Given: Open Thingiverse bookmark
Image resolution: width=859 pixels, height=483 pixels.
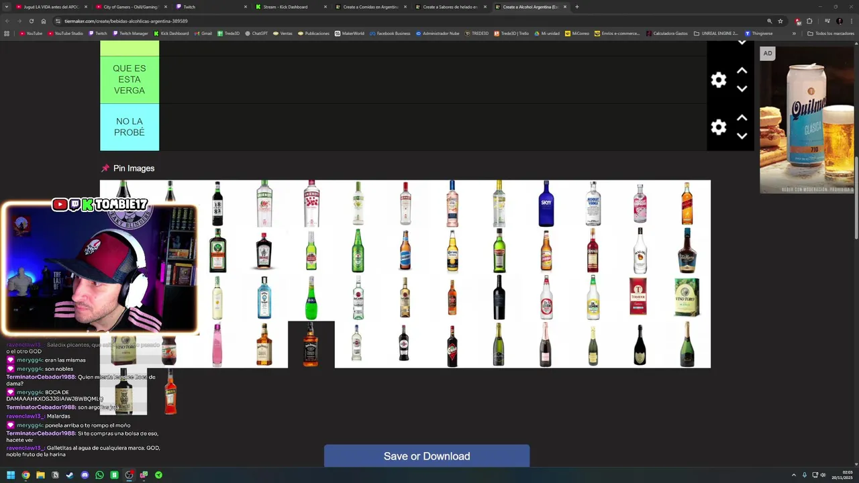Looking at the screenshot, I should click(x=758, y=34).
